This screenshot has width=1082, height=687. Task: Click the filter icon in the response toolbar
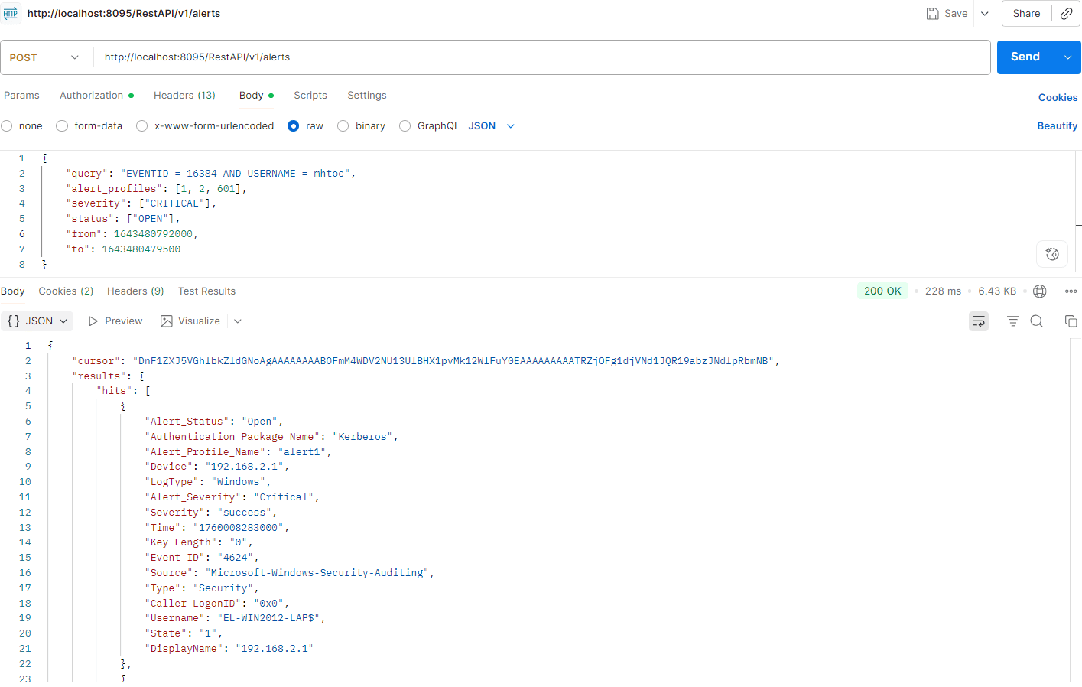(x=1013, y=321)
